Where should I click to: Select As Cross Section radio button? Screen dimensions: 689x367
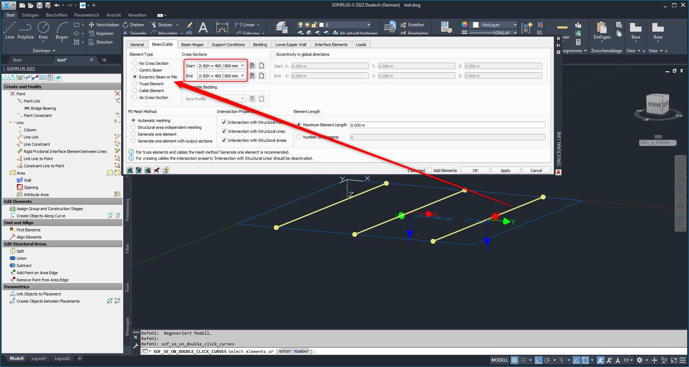(x=135, y=98)
